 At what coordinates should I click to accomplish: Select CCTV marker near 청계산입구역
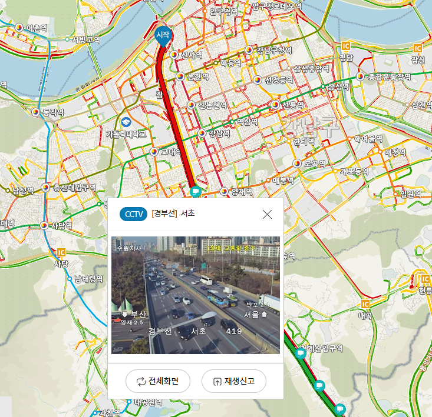[x=301, y=353]
